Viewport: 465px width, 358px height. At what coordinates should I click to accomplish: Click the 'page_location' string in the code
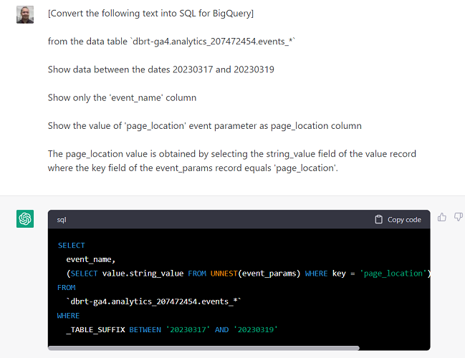(393, 274)
